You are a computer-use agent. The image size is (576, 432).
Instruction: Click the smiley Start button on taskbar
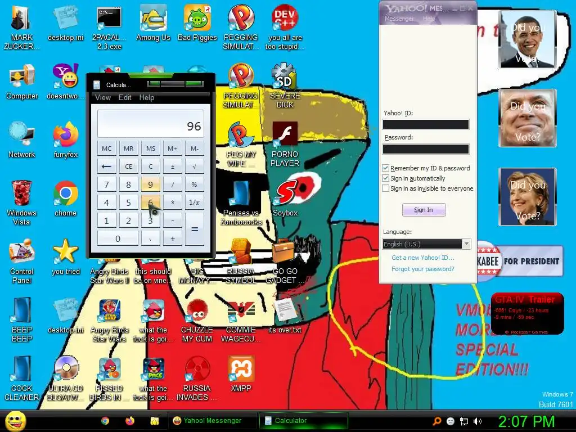pos(15,421)
